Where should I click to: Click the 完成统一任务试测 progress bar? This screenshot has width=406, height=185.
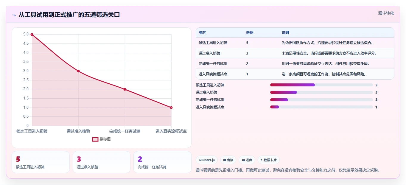[321, 100]
